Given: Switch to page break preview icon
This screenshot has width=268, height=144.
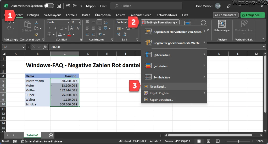Looking at the screenshot, I should [217, 141].
